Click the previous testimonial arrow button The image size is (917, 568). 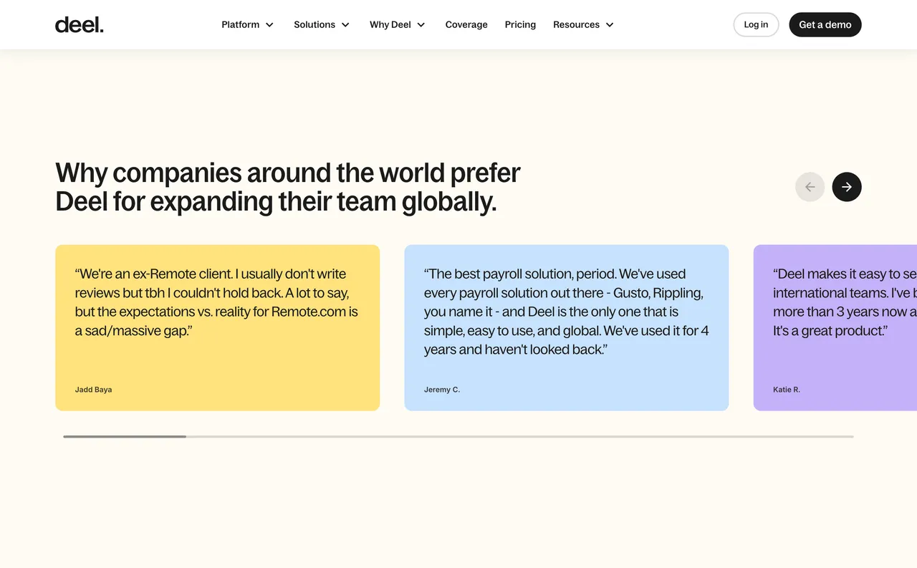click(x=810, y=187)
